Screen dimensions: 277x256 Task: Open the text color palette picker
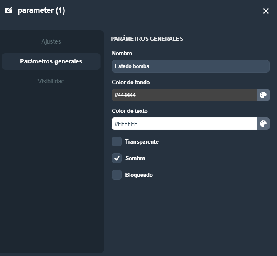263,124
